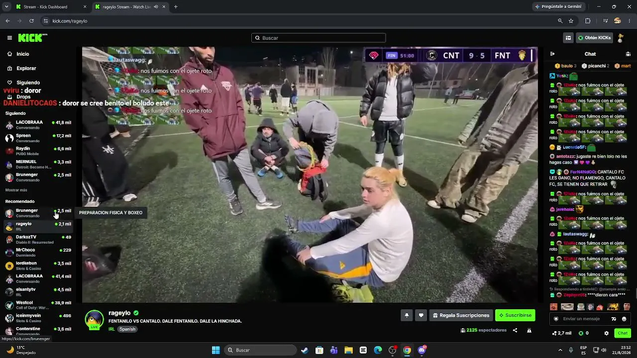The height and width of the screenshot is (358, 637).
Task: Report the stream with the siren icon
Action: (x=529, y=330)
